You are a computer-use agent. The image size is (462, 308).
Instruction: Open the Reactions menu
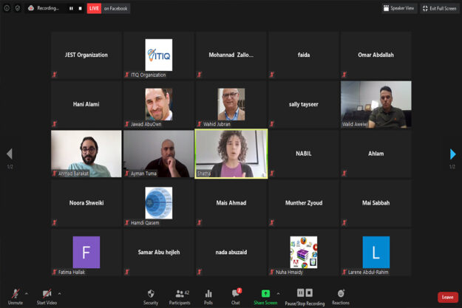[x=341, y=295]
